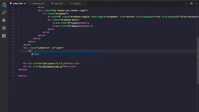Click the vertical editor scrollbar
Image resolution: width=199 pixels, height=112 pixels.
coord(198,61)
